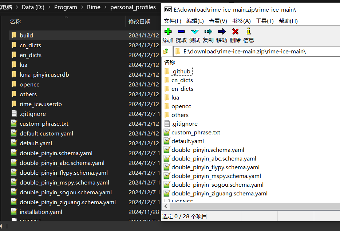Screen dimensions: 340x231
Task: Click the Move (移动) arrow toolbar icon
Action: pyautogui.click(x=222, y=32)
